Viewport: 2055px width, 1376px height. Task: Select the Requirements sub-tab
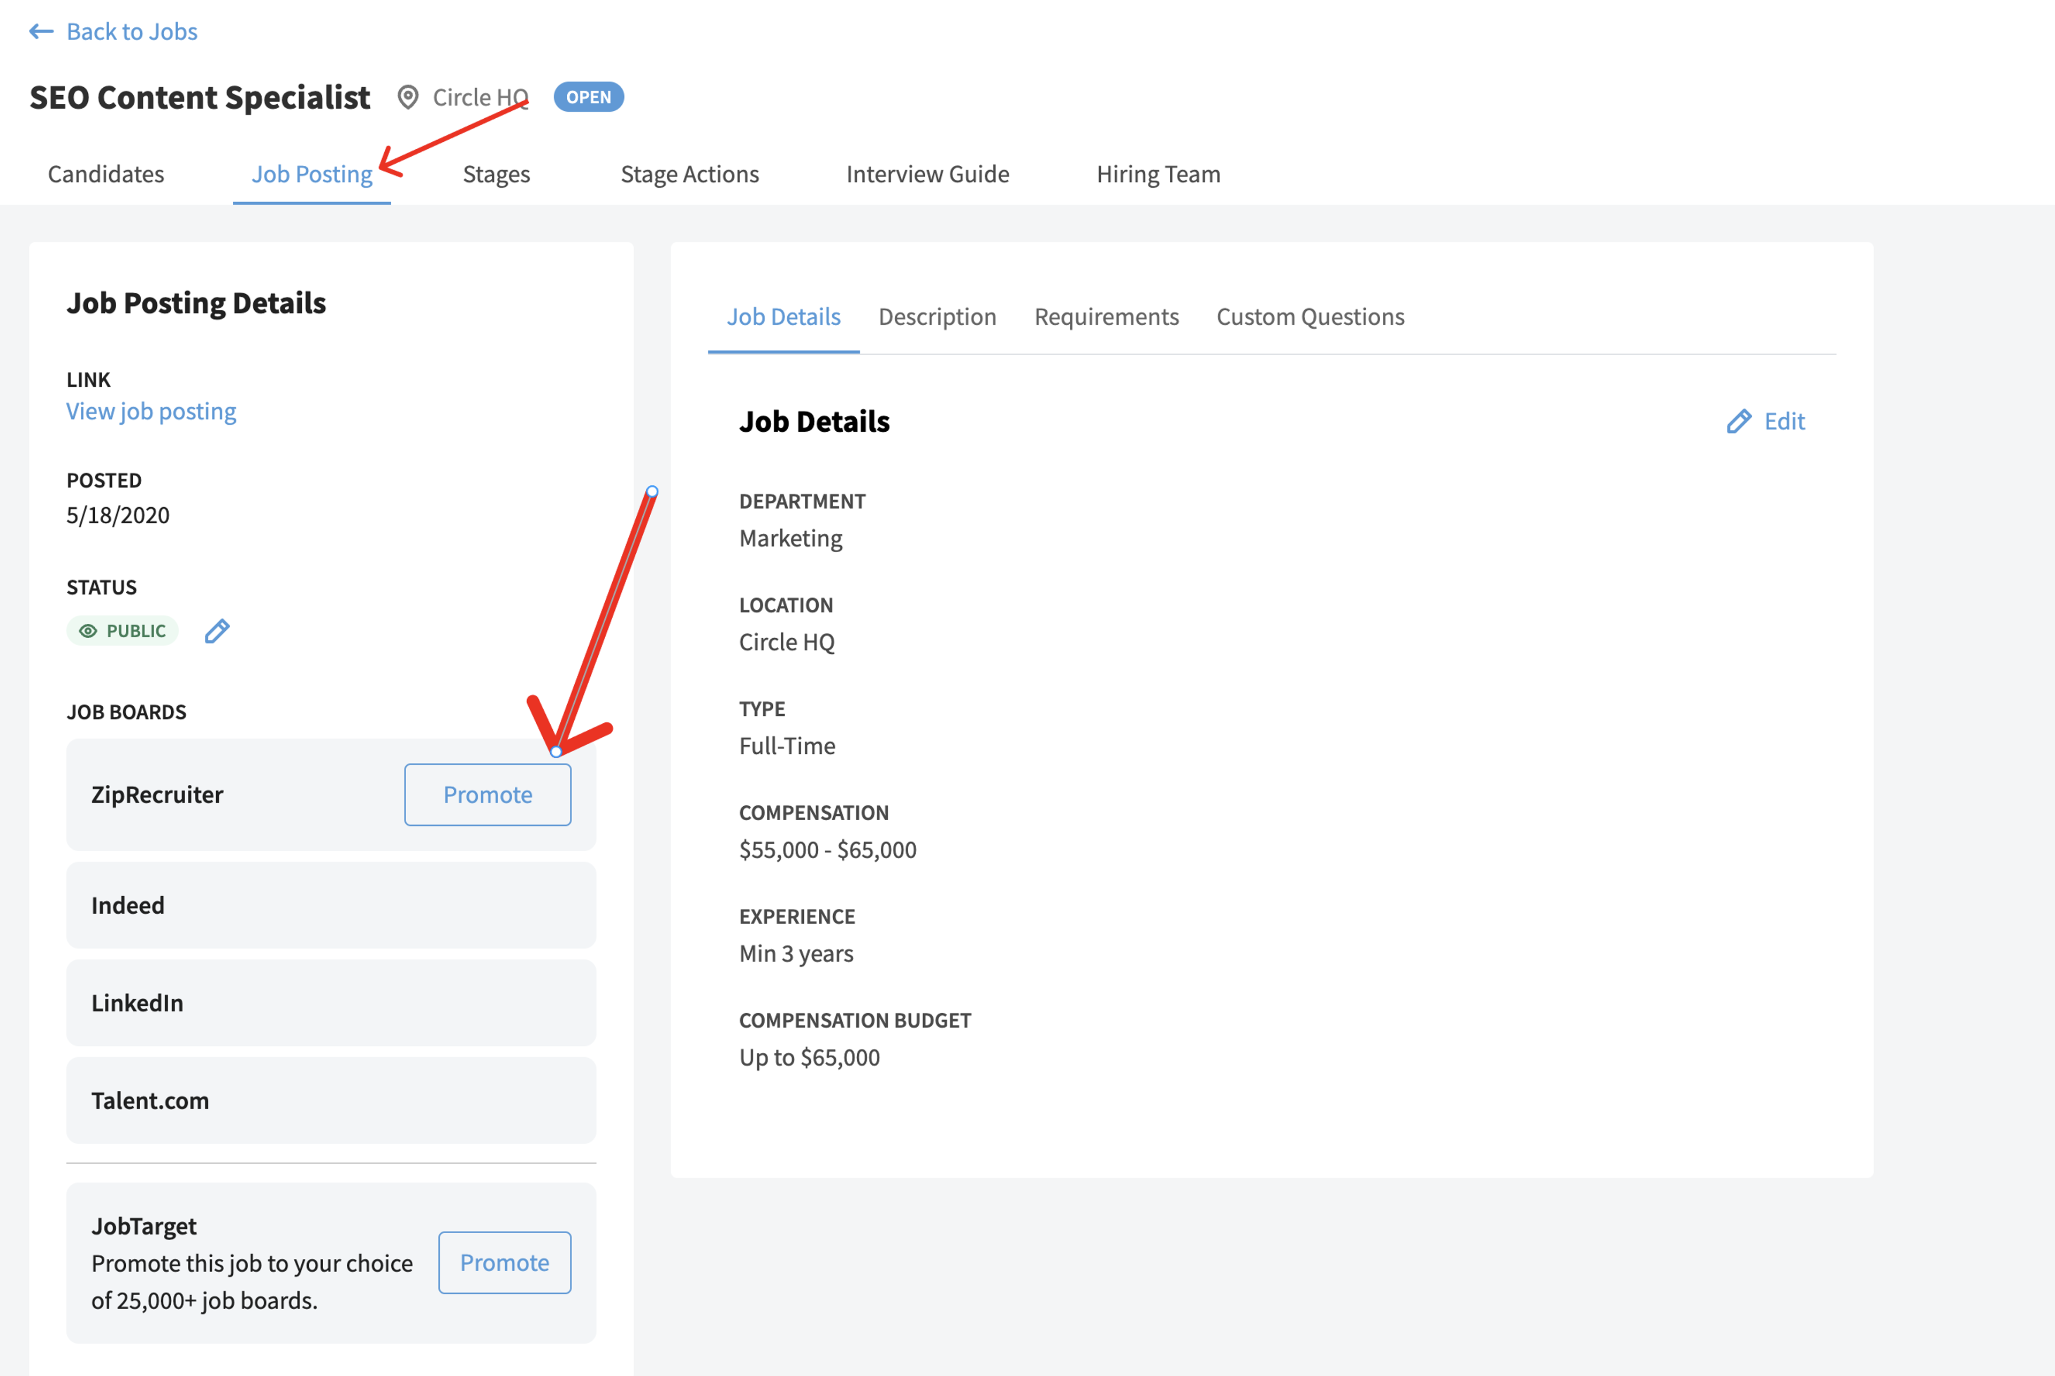pos(1107,317)
